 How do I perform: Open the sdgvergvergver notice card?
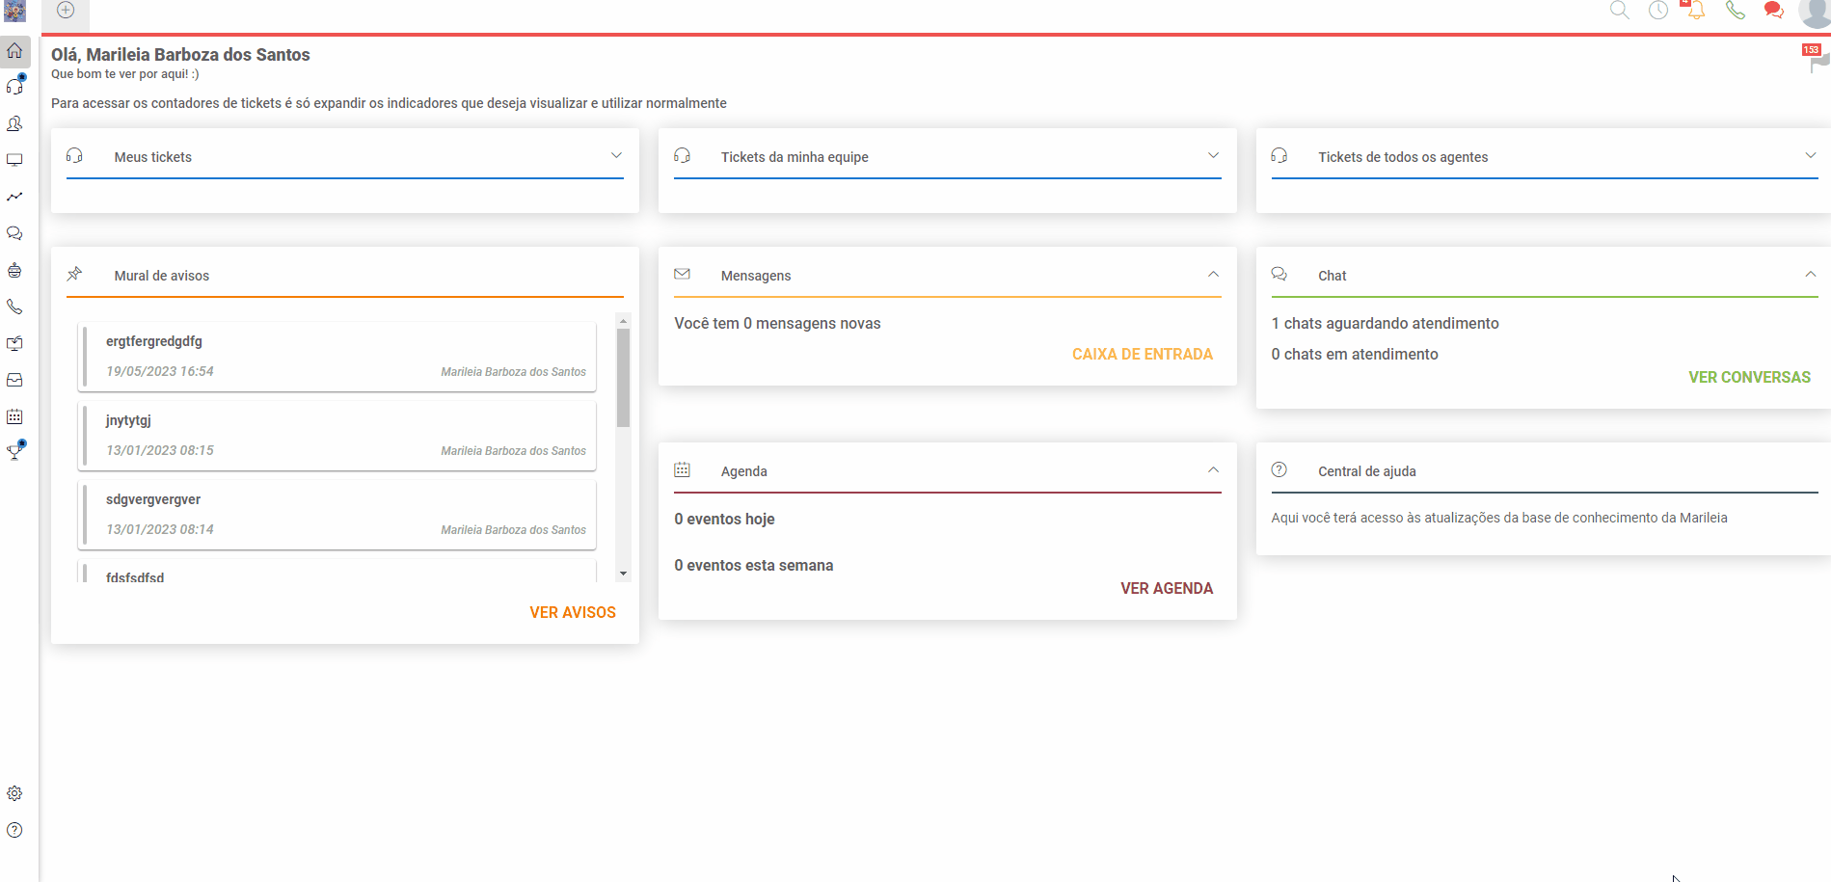point(337,515)
